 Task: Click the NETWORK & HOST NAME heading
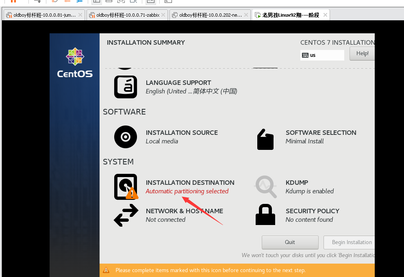click(x=185, y=211)
